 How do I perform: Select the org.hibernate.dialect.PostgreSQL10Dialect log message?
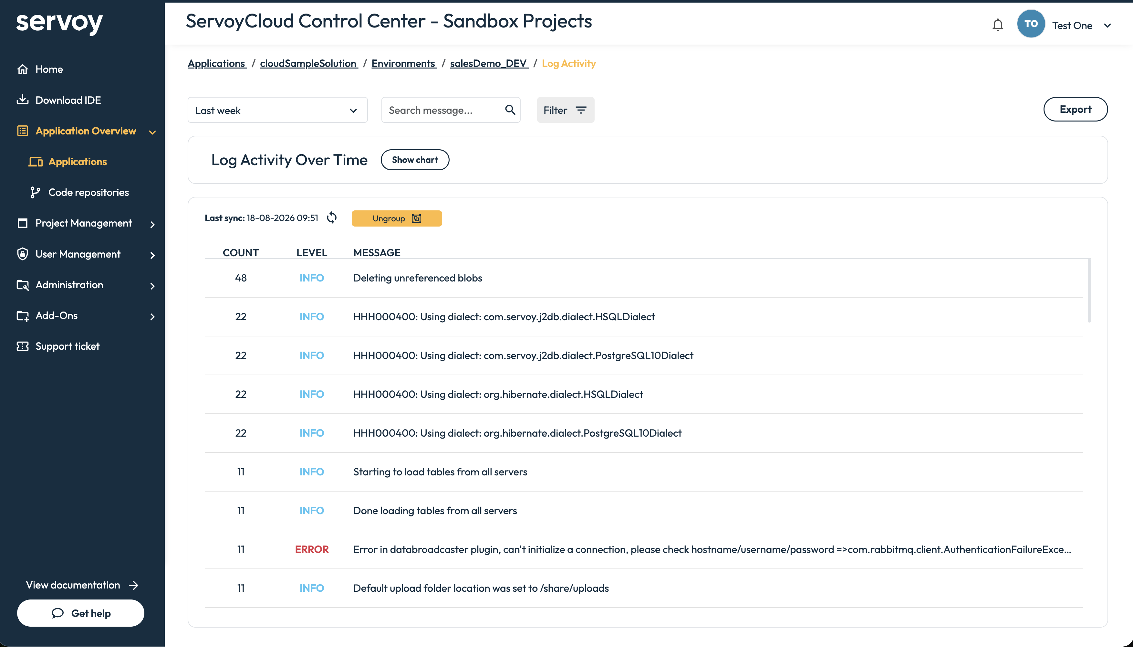[x=517, y=433]
